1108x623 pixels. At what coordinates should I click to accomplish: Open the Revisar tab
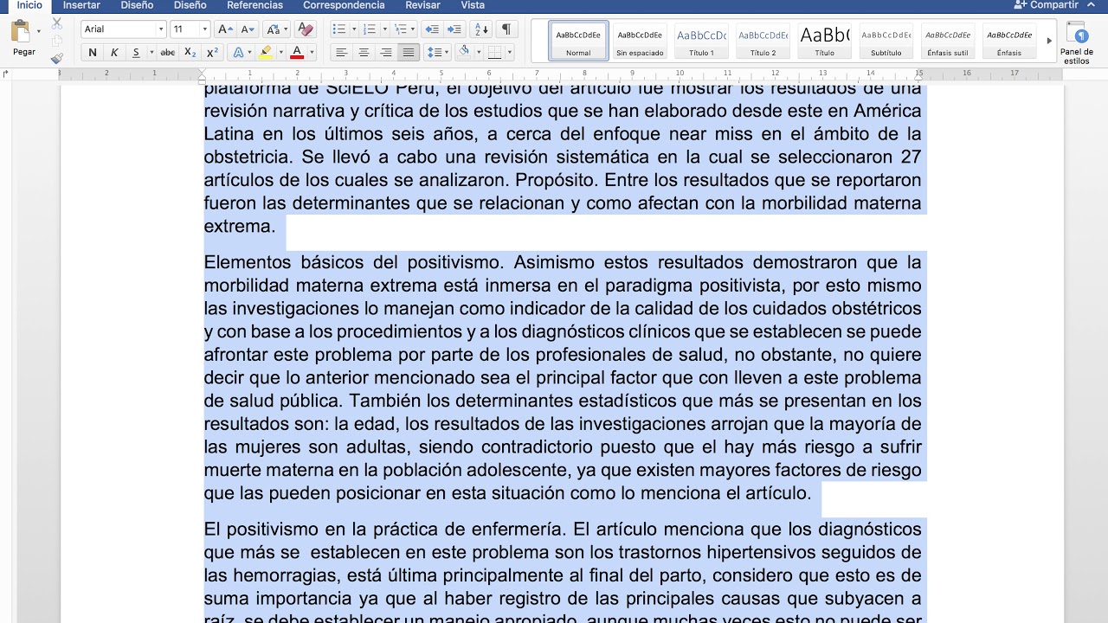click(422, 5)
